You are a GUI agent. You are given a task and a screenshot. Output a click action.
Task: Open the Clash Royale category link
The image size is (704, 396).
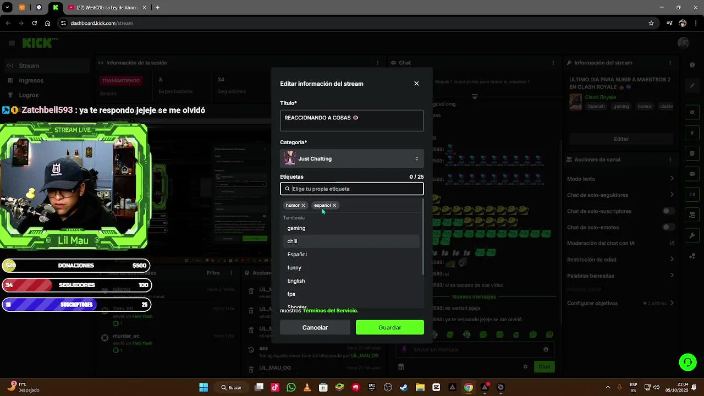click(x=600, y=97)
